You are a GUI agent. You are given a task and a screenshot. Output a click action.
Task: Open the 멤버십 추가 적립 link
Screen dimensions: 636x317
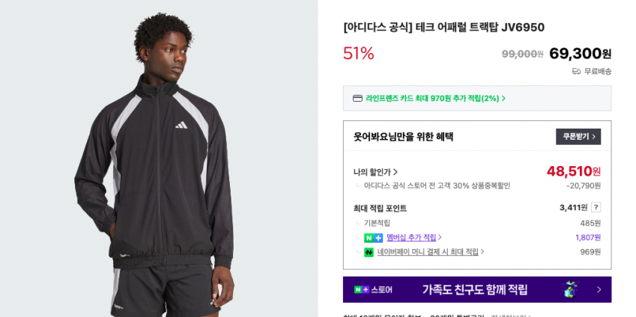(x=411, y=238)
